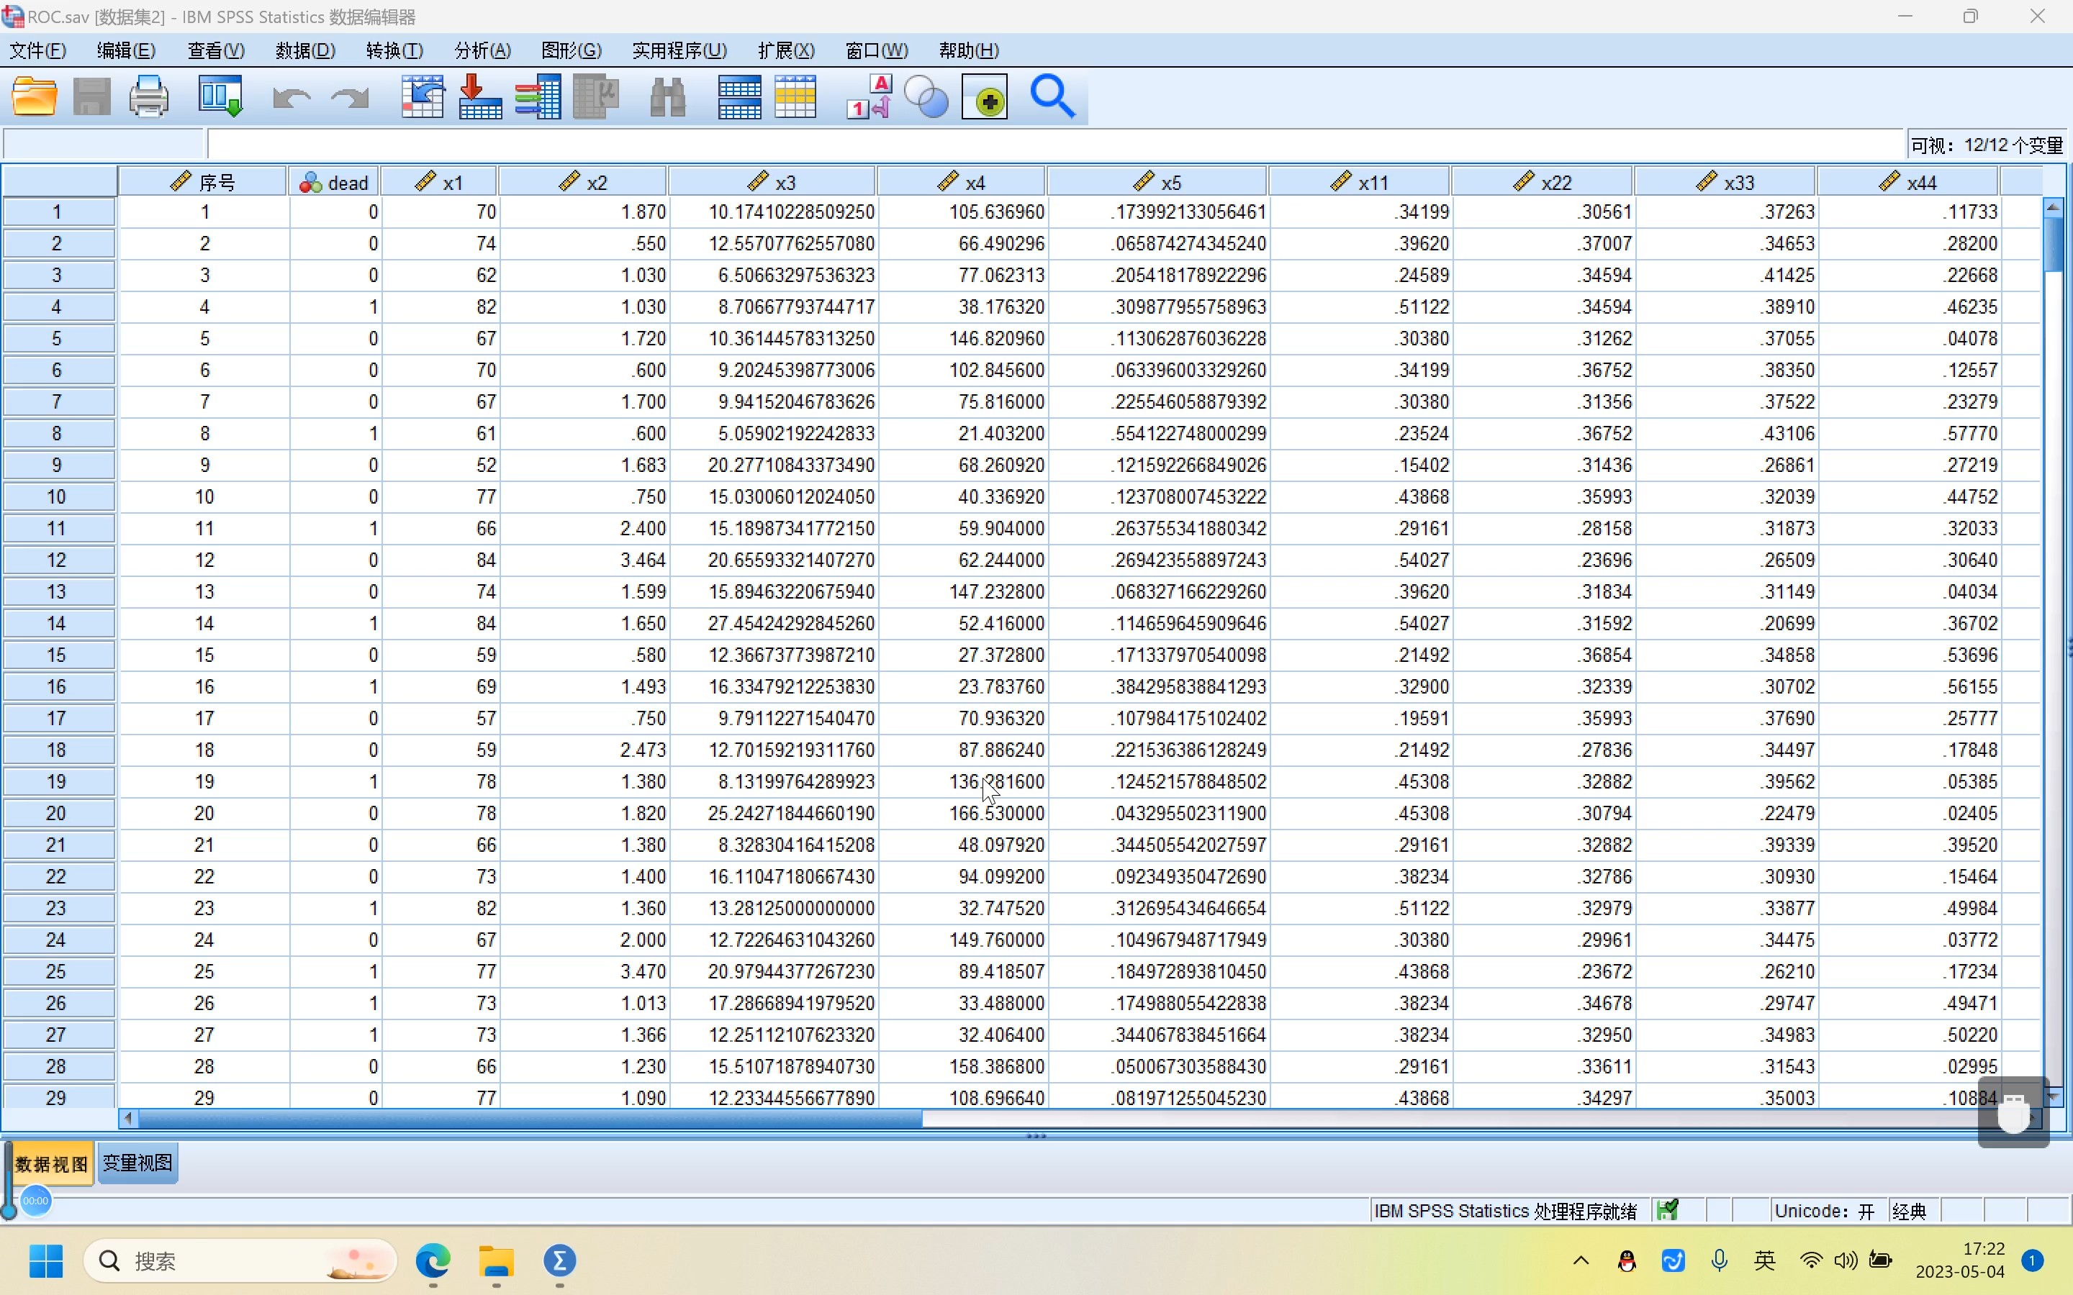Screen dimensions: 2073x1295
Task: Open the 编辑(E) menu
Action: pyautogui.click(x=126, y=50)
